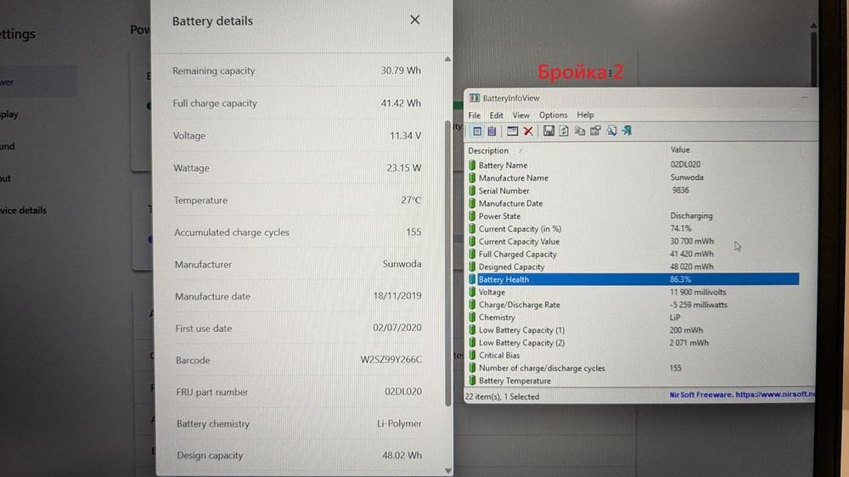Select the Current Capacity Value row
This screenshot has height=477, width=849.
pos(633,242)
